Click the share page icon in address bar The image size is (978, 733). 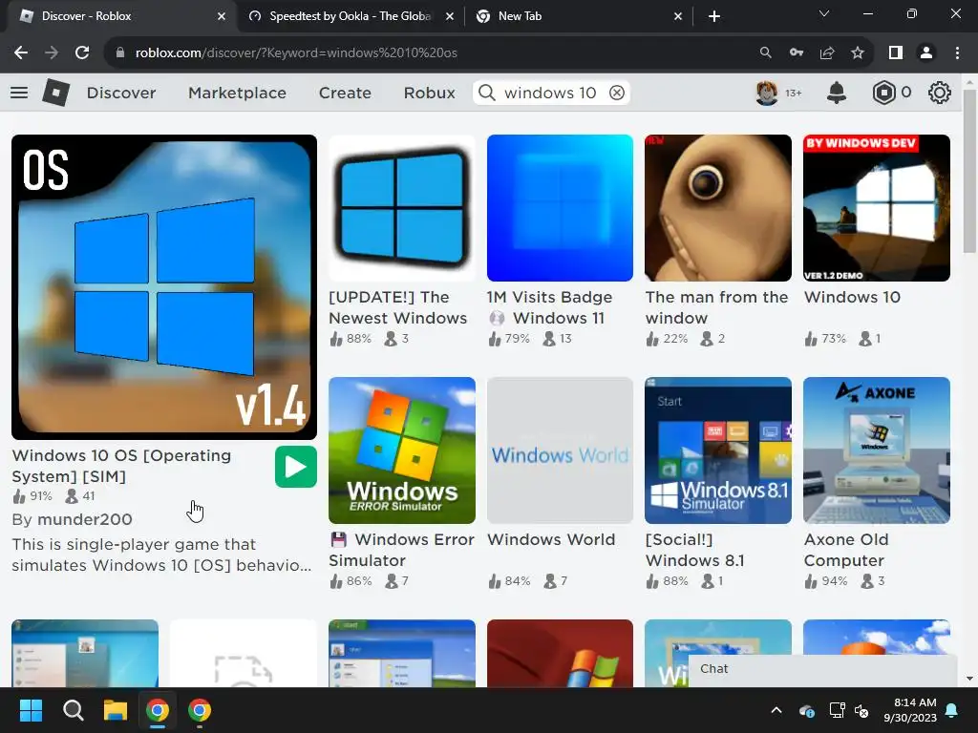click(x=827, y=53)
